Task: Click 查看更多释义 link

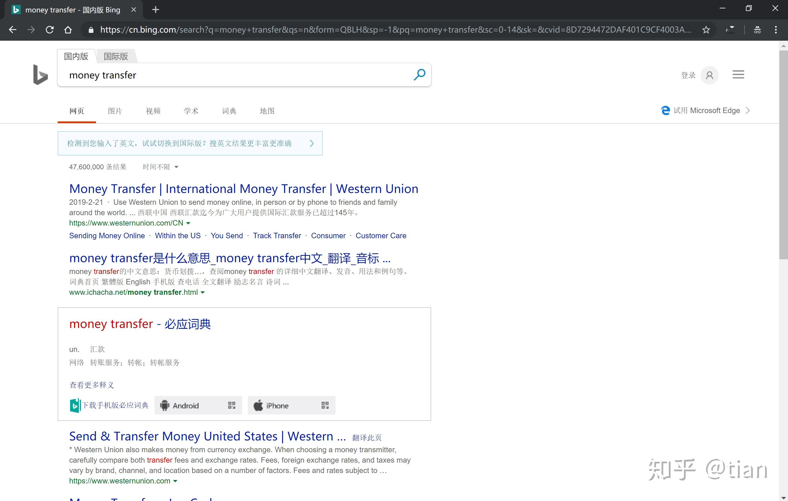Action: (92, 385)
